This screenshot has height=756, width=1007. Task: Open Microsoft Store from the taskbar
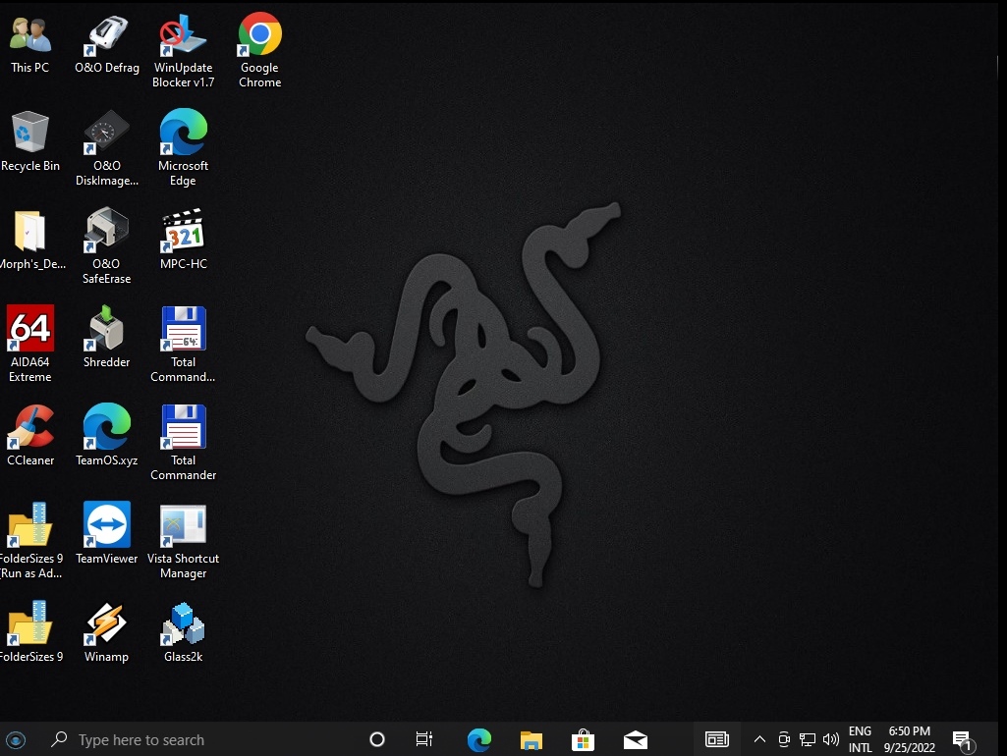click(x=584, y=739)
